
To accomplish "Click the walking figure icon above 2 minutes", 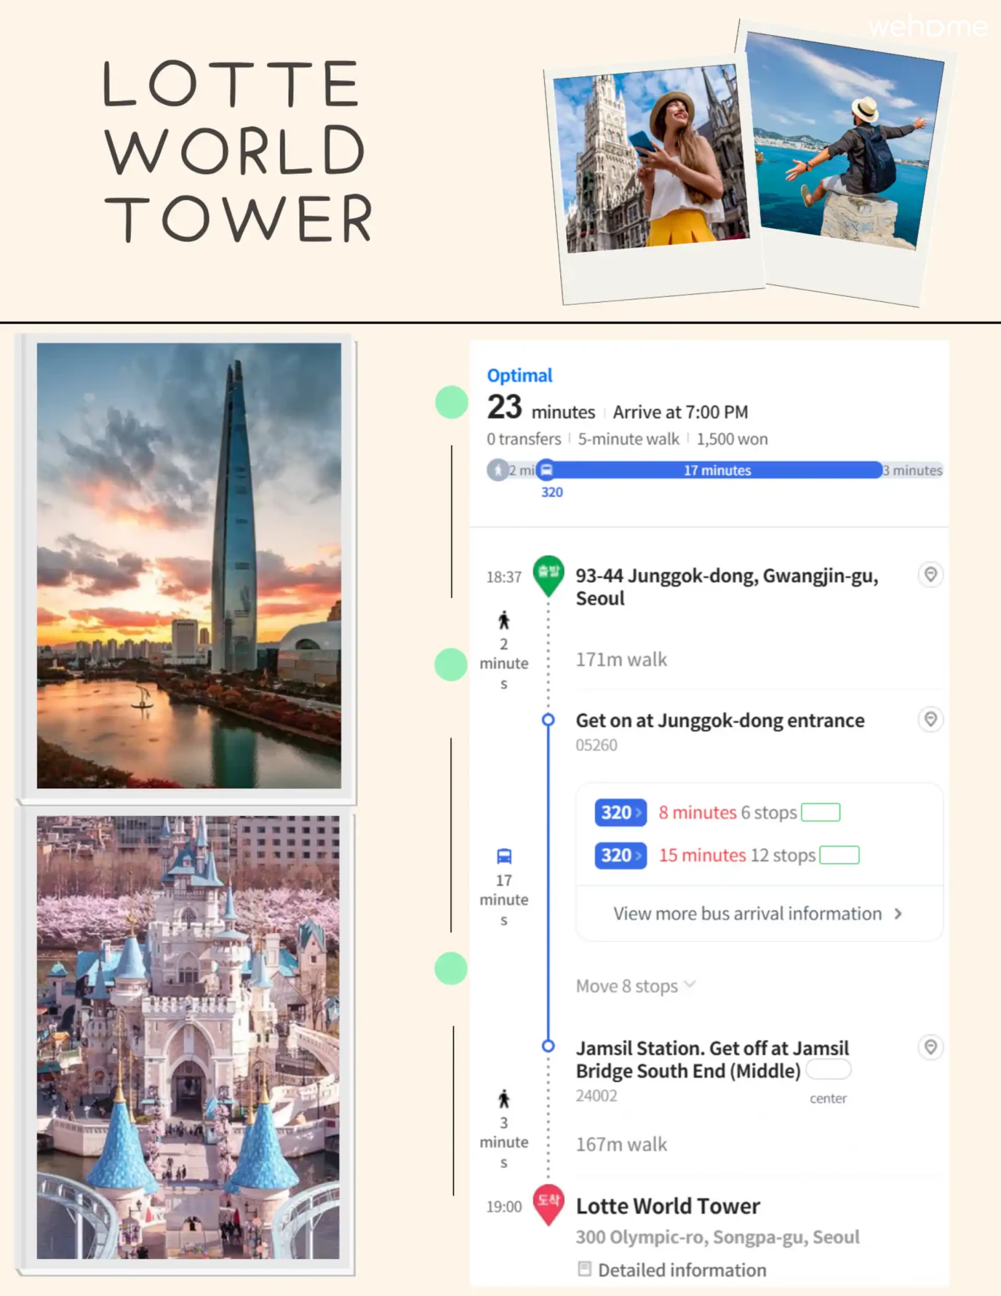I will coord(504,621).
